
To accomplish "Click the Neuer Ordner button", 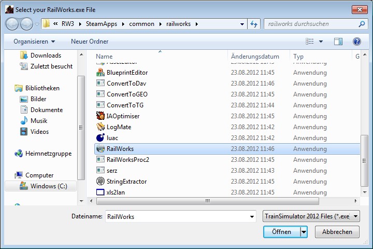I will pyautogui.click(x=90, y=41).
